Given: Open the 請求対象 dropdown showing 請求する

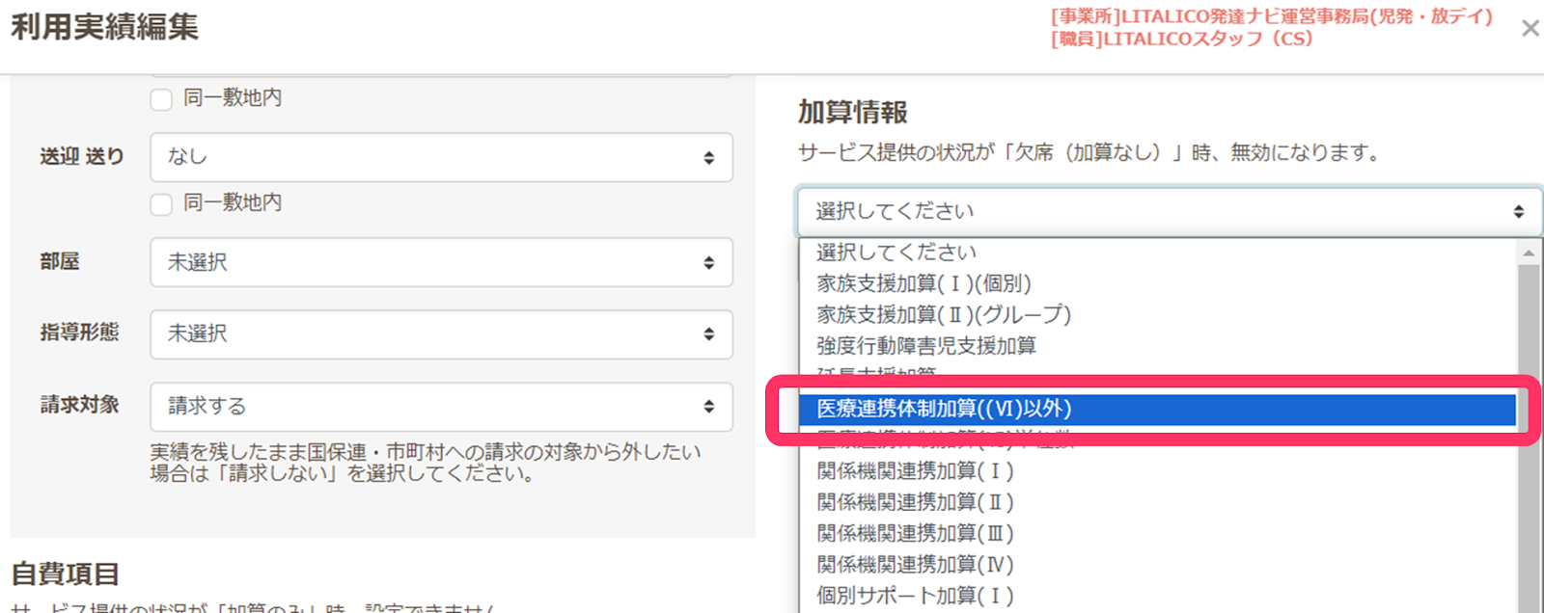Looking at the screenshot, I should pos(441,407).
